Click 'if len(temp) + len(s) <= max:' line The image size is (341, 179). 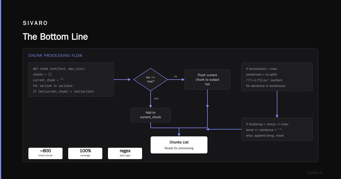click(267, 124)
